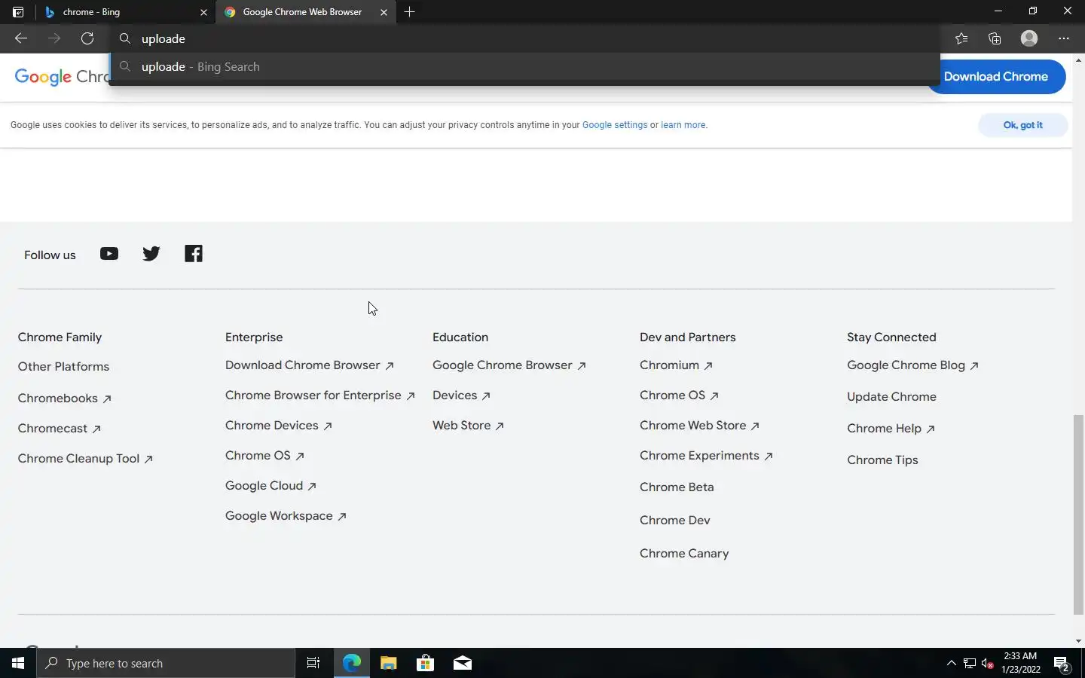Open the notification center icon
The image size is (1085, 678).
(x=1062, y=664)
